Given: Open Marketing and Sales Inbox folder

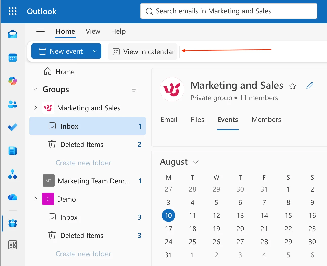Looking at the screenshot, I should tap(88, 126).
